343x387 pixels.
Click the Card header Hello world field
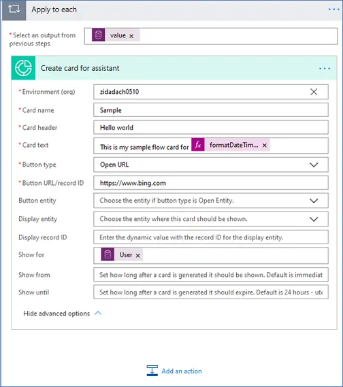pyautogui.click(x=211, y=127)
